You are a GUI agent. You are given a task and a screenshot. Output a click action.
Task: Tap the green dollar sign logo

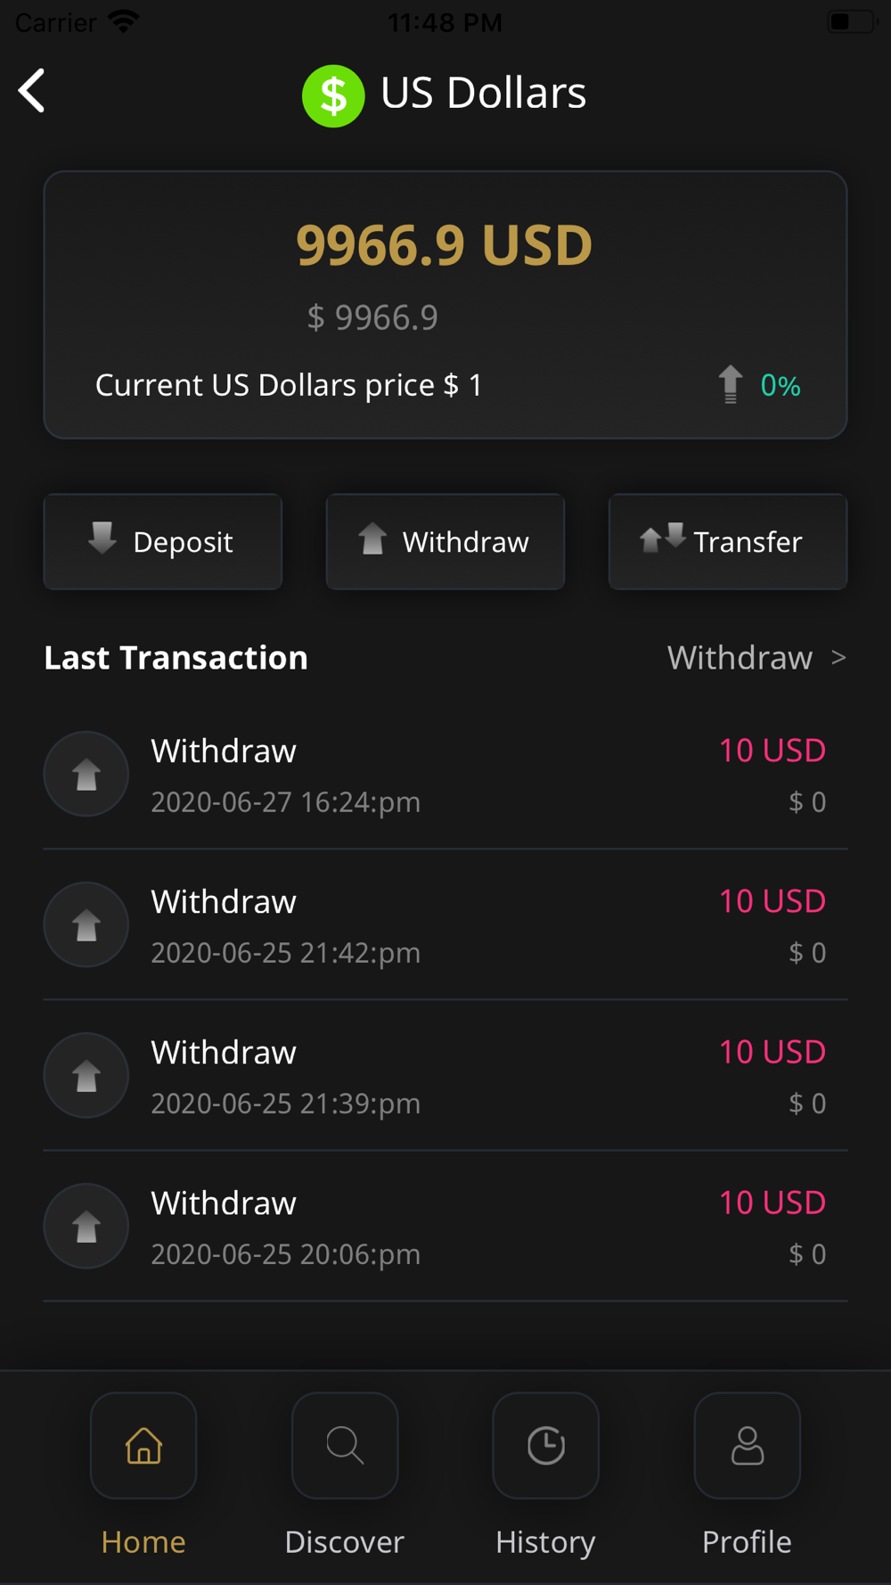point(333,95)
